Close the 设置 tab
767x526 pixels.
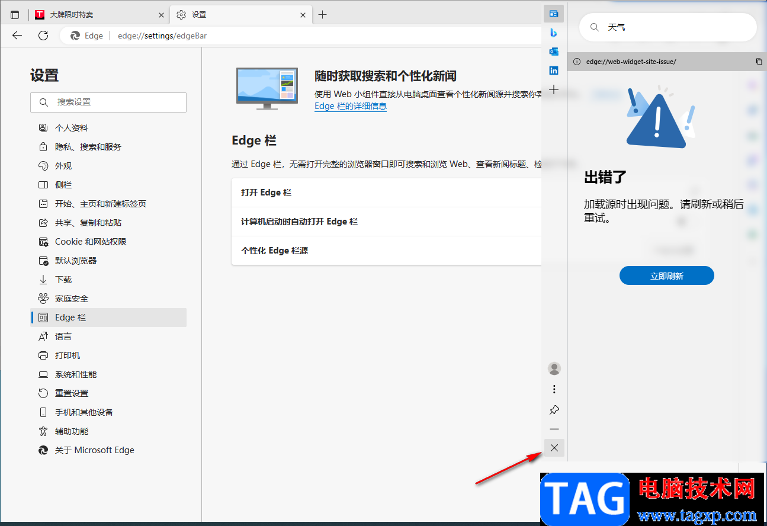[303, 15]
